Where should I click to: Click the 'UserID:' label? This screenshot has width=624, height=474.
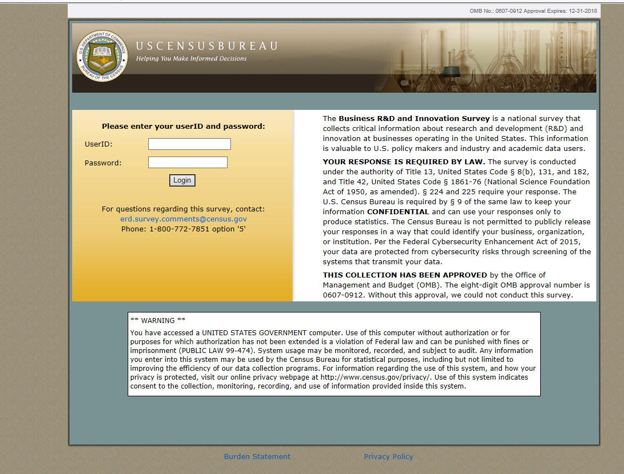99,144
